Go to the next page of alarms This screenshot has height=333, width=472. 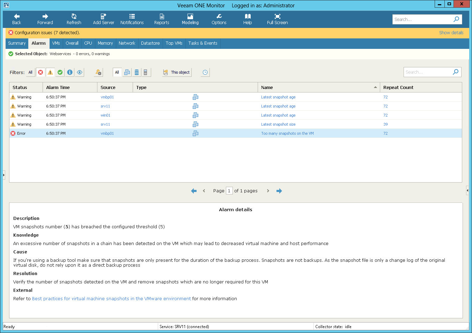(268, 191)
